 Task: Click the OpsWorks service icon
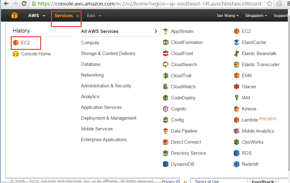pyautogui.click(x=237, y=142)
